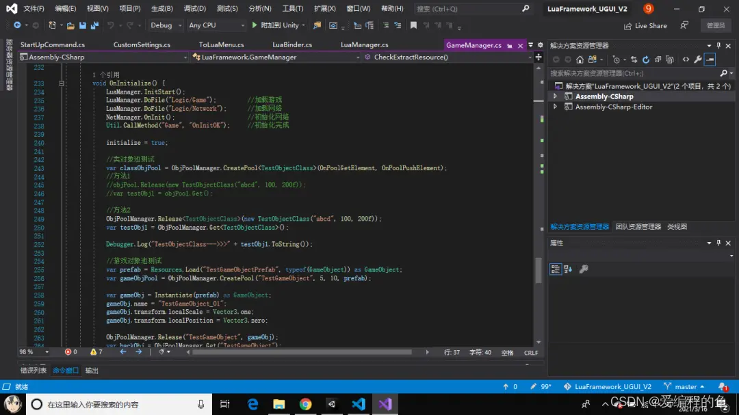This screenshot has width=739, height=415.
Task: Open properties via the wrench icon
Action: 697,59
